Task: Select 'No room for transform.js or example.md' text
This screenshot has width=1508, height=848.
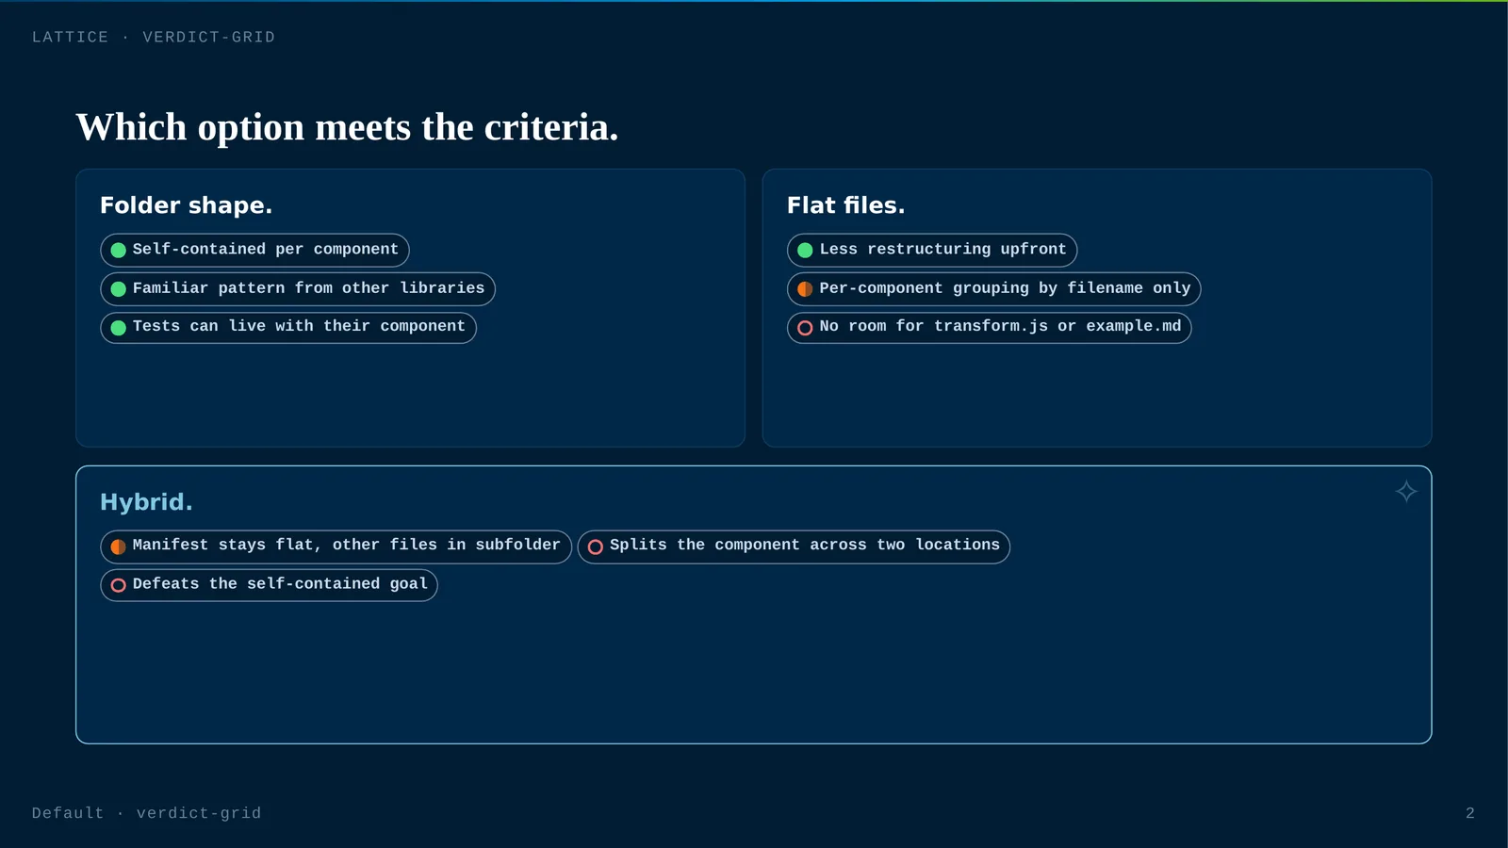Action: (x=1000, y=326)
